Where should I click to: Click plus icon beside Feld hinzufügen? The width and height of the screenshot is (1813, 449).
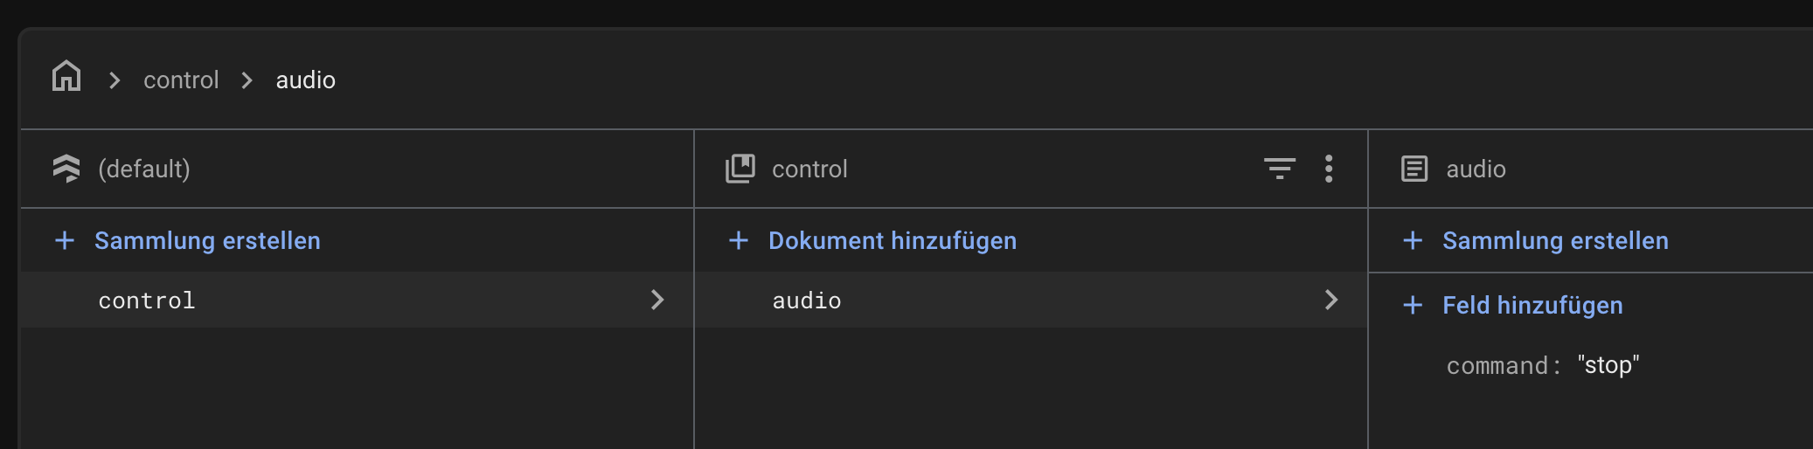coord(1413,305)
